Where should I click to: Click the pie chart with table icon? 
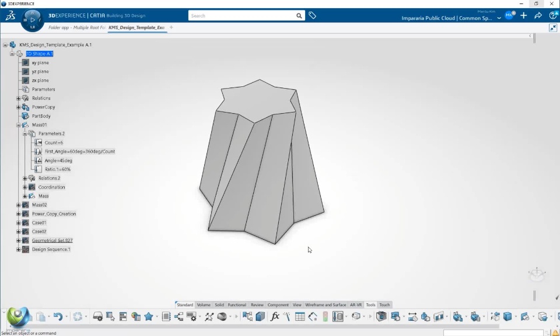coord(136,316)
